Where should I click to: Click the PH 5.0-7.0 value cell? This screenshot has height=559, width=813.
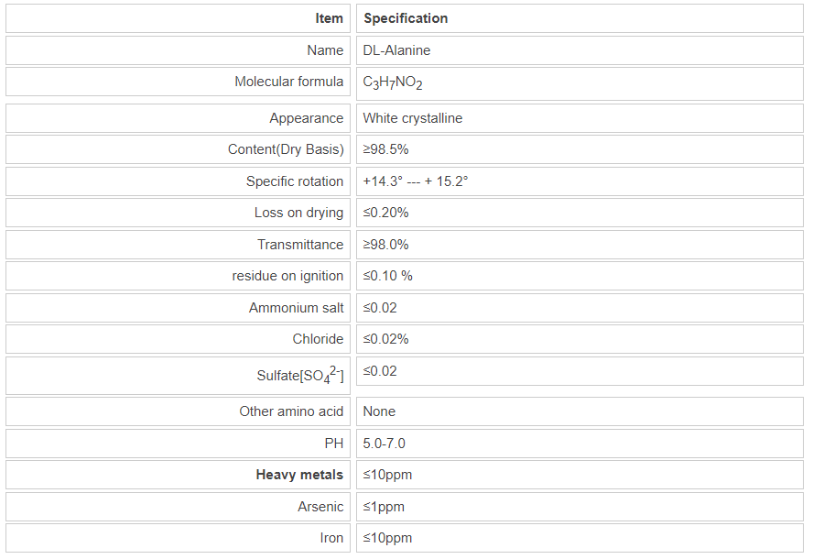point(384,444)
